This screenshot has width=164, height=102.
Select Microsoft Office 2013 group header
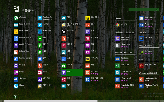pos(123,53)
